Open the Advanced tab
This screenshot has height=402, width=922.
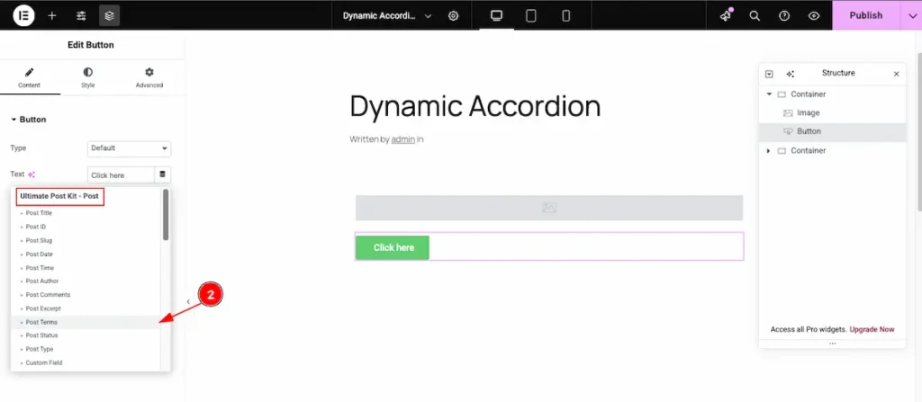click(x=149, y=76)
